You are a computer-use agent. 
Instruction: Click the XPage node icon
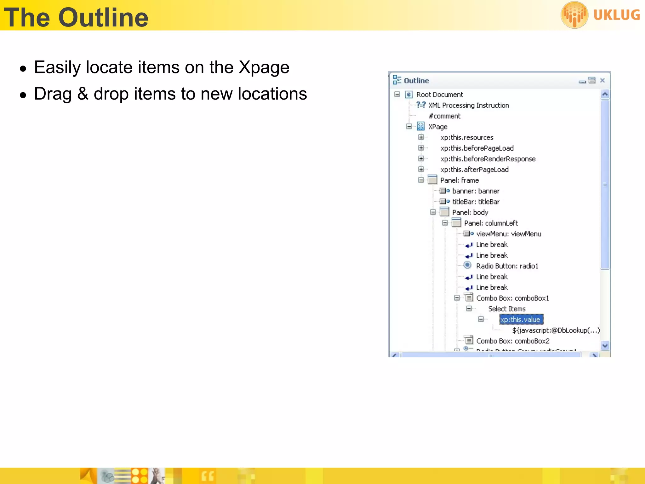click(421, 126)
